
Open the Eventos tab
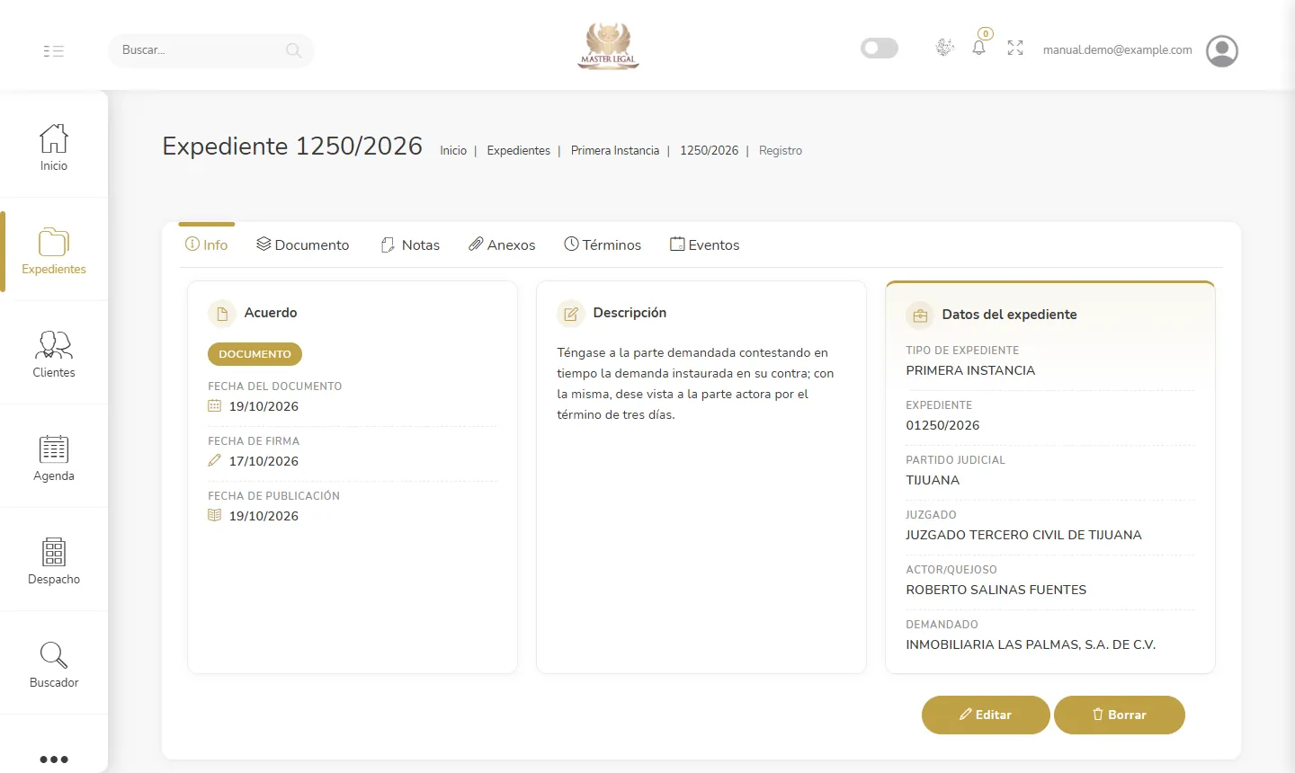tap(705, 244)
